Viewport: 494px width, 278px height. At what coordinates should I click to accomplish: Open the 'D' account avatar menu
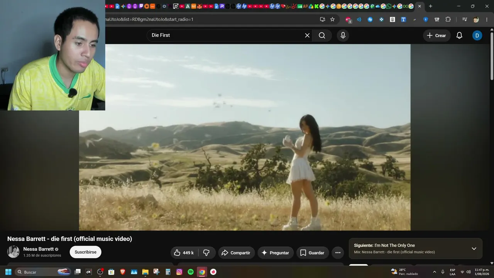(x=477, y=36)
